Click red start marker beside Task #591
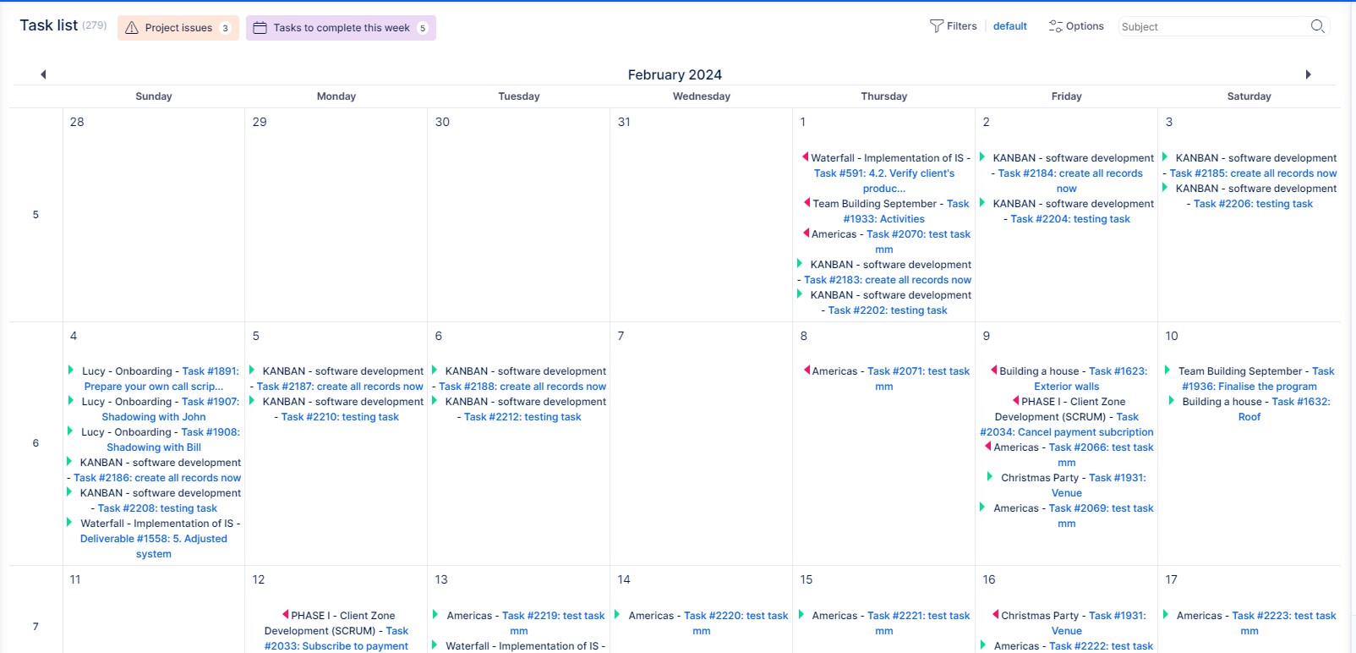The width and height of the screenshot is (1356, 653). pos(805,157)
